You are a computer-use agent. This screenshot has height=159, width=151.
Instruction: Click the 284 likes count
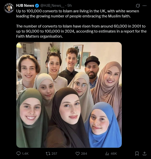click(84, 153)
